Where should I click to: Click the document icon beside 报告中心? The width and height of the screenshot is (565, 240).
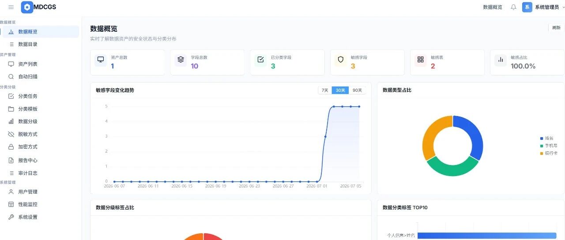[x=11, y=161]
